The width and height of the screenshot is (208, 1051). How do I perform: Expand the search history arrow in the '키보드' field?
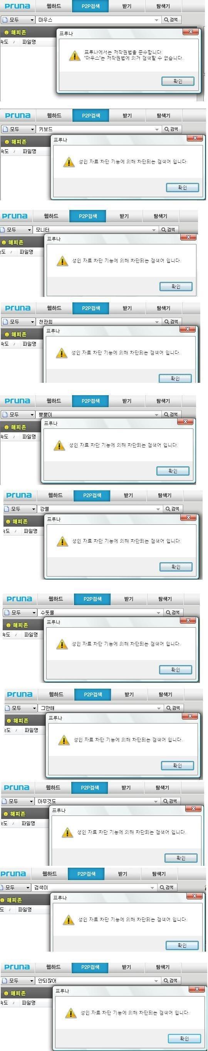click(x=157, y=129)
